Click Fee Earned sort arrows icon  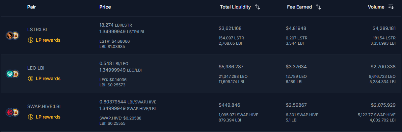318,7
